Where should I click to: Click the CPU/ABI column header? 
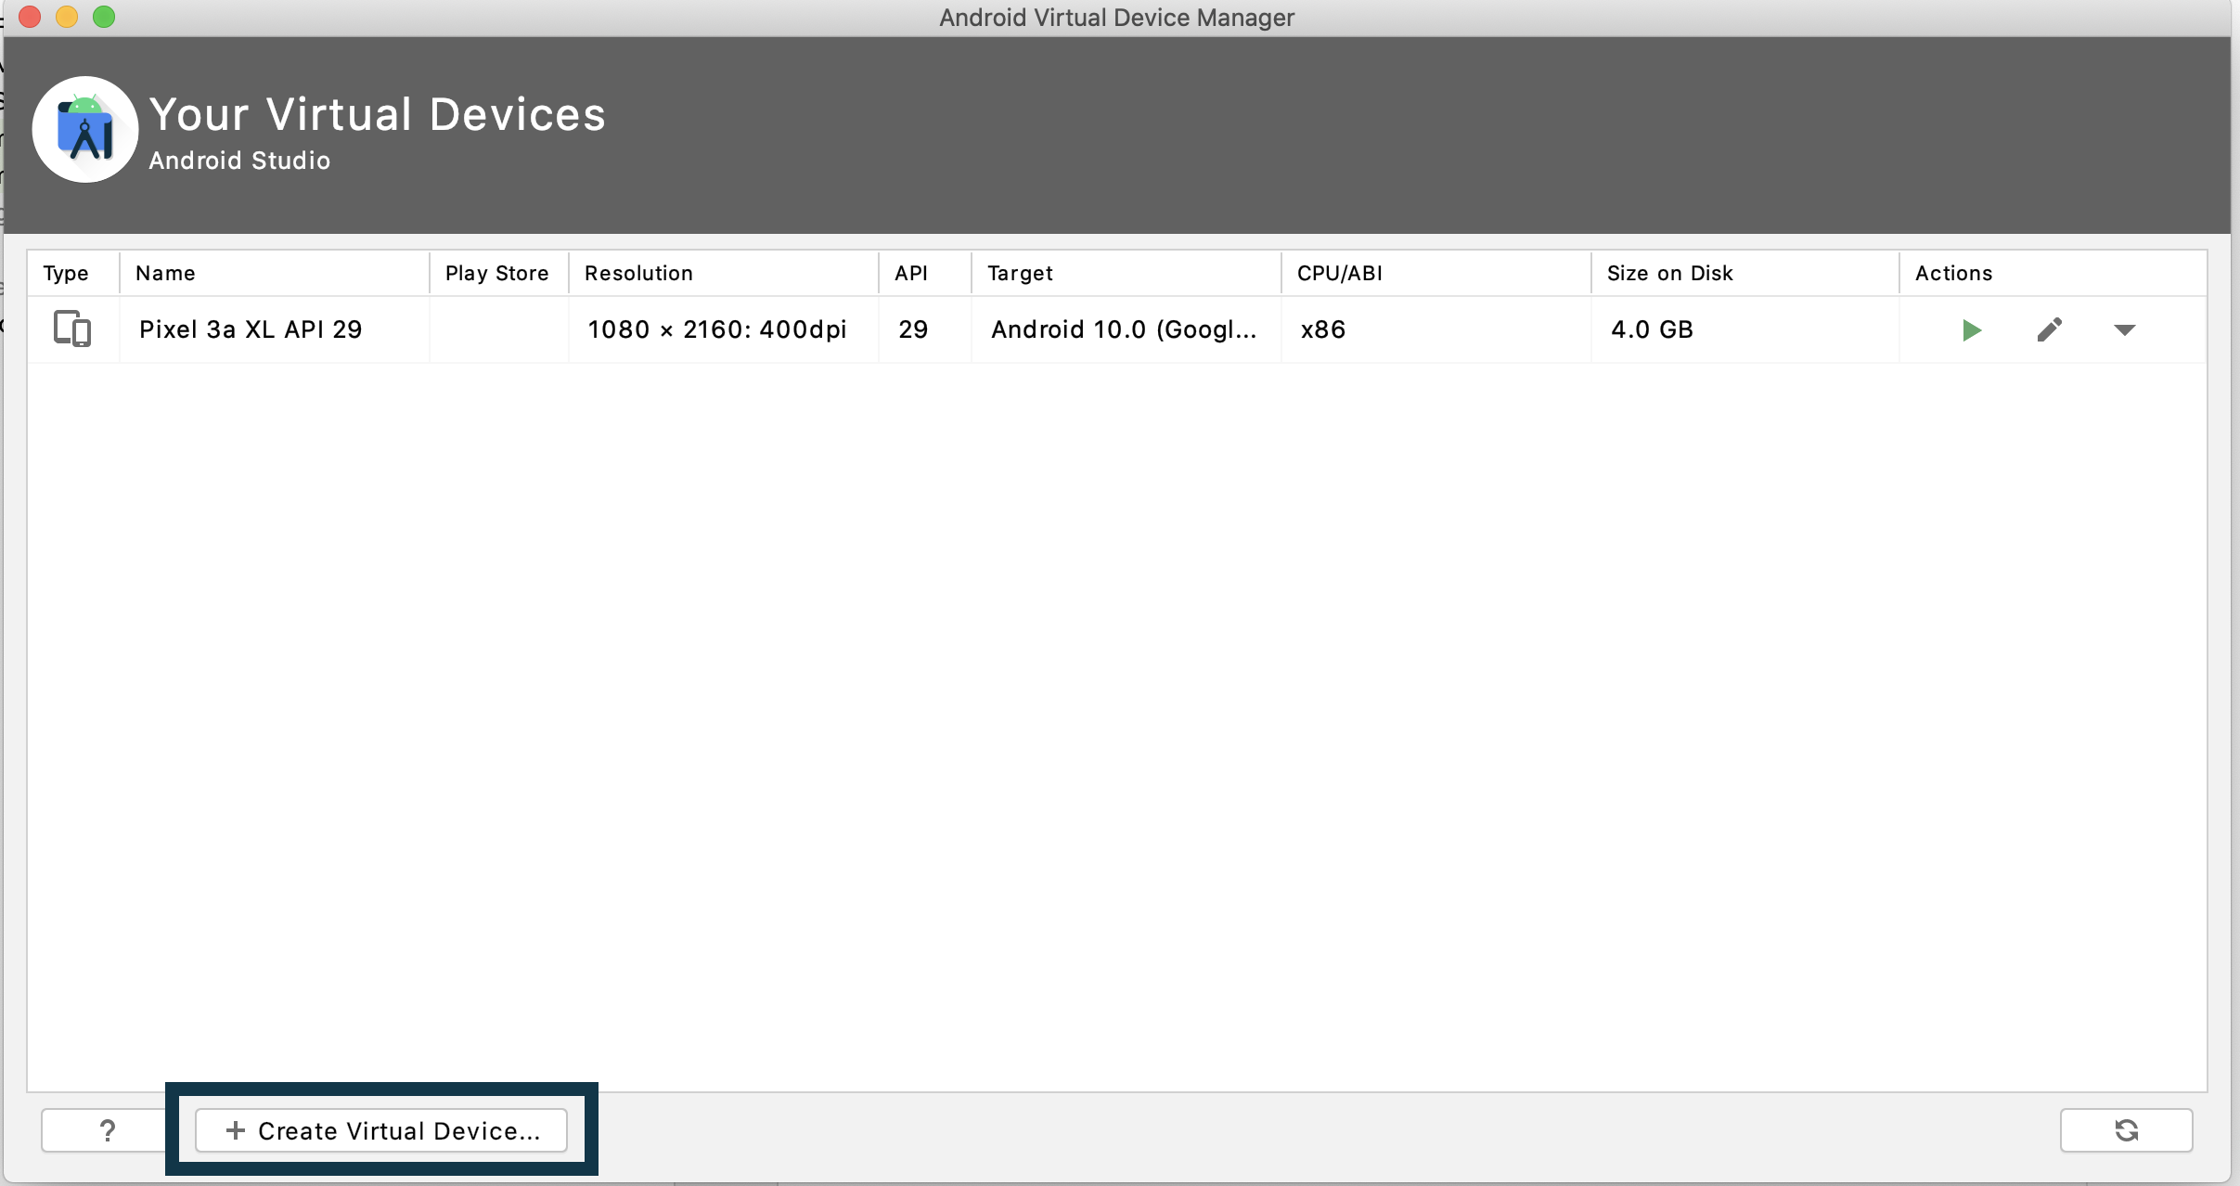tap(1339, 273)
